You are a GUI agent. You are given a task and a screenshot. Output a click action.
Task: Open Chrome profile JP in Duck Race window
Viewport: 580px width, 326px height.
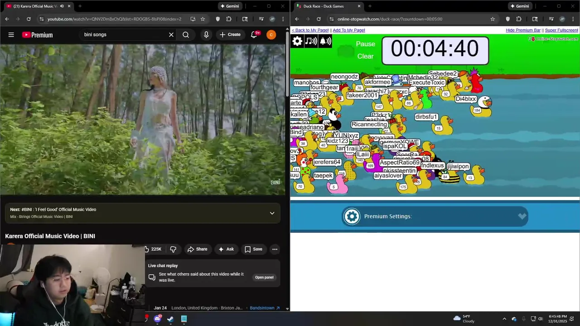coord(562,19)
